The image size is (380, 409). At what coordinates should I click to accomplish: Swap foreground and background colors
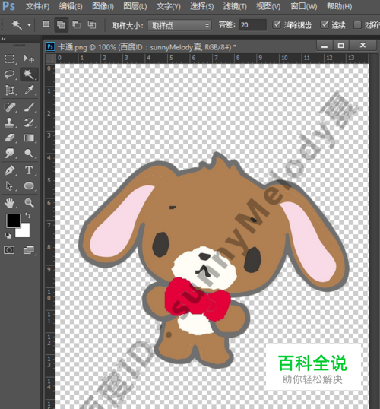(27, 215)
